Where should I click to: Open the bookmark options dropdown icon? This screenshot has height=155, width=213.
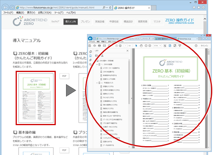(97, 55)
